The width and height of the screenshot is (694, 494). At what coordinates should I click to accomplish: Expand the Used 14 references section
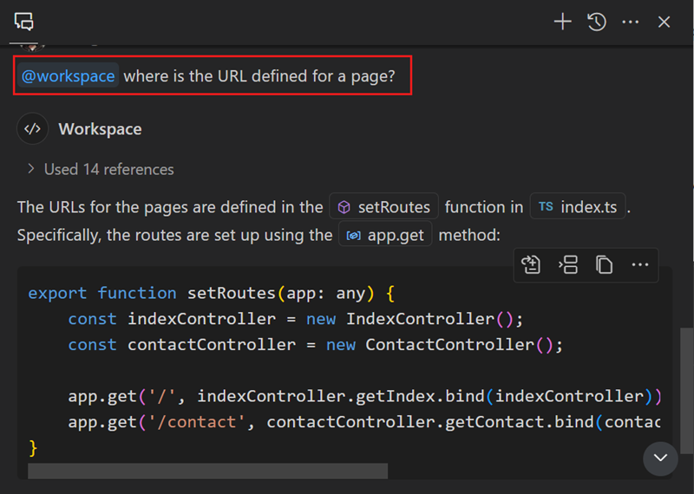tap(100, 169)
